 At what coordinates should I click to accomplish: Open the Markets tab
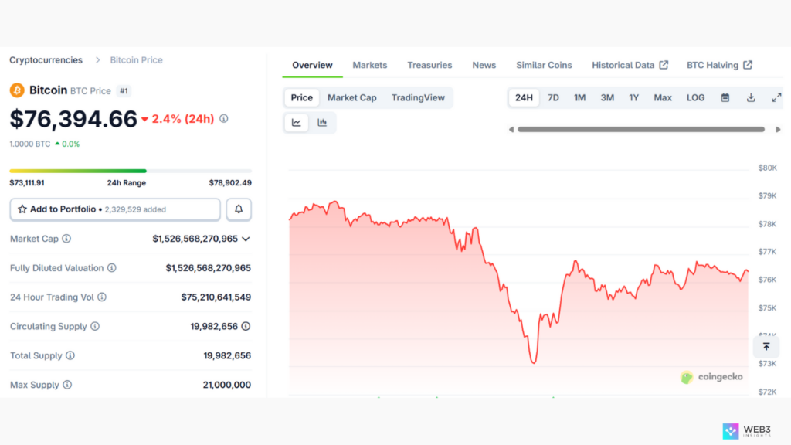(x=369, y=65)
